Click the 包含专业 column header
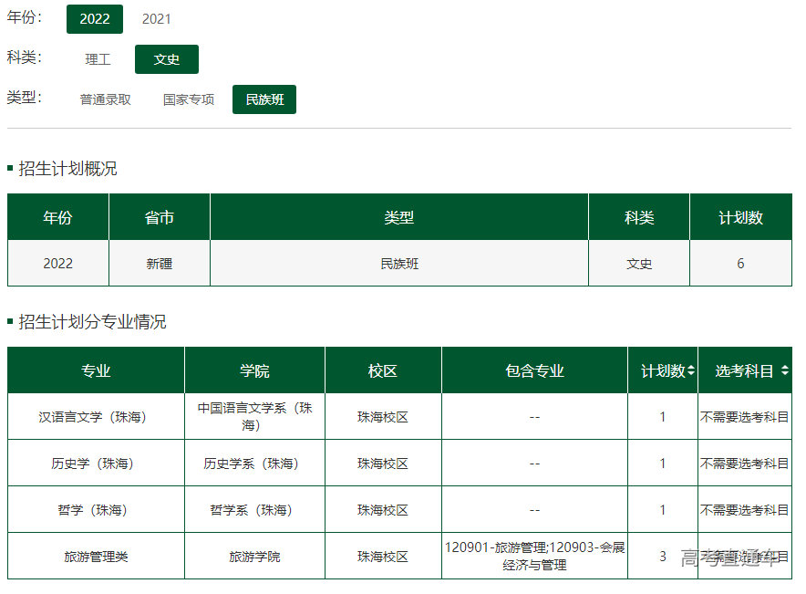The width and height of the screenshot is (806, 594). [534, 371]
